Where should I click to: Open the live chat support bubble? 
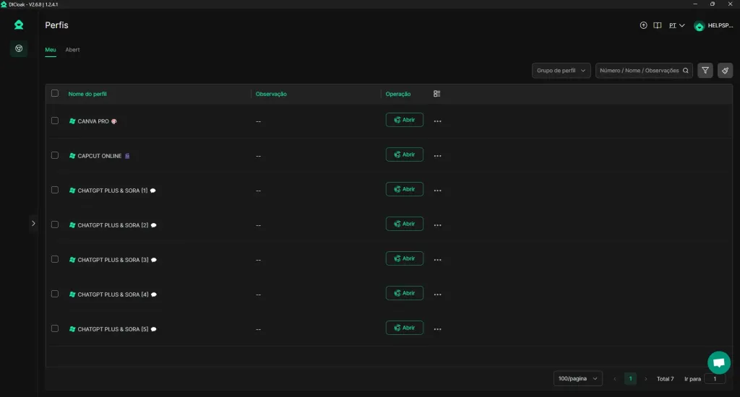(x=718, y=362)
